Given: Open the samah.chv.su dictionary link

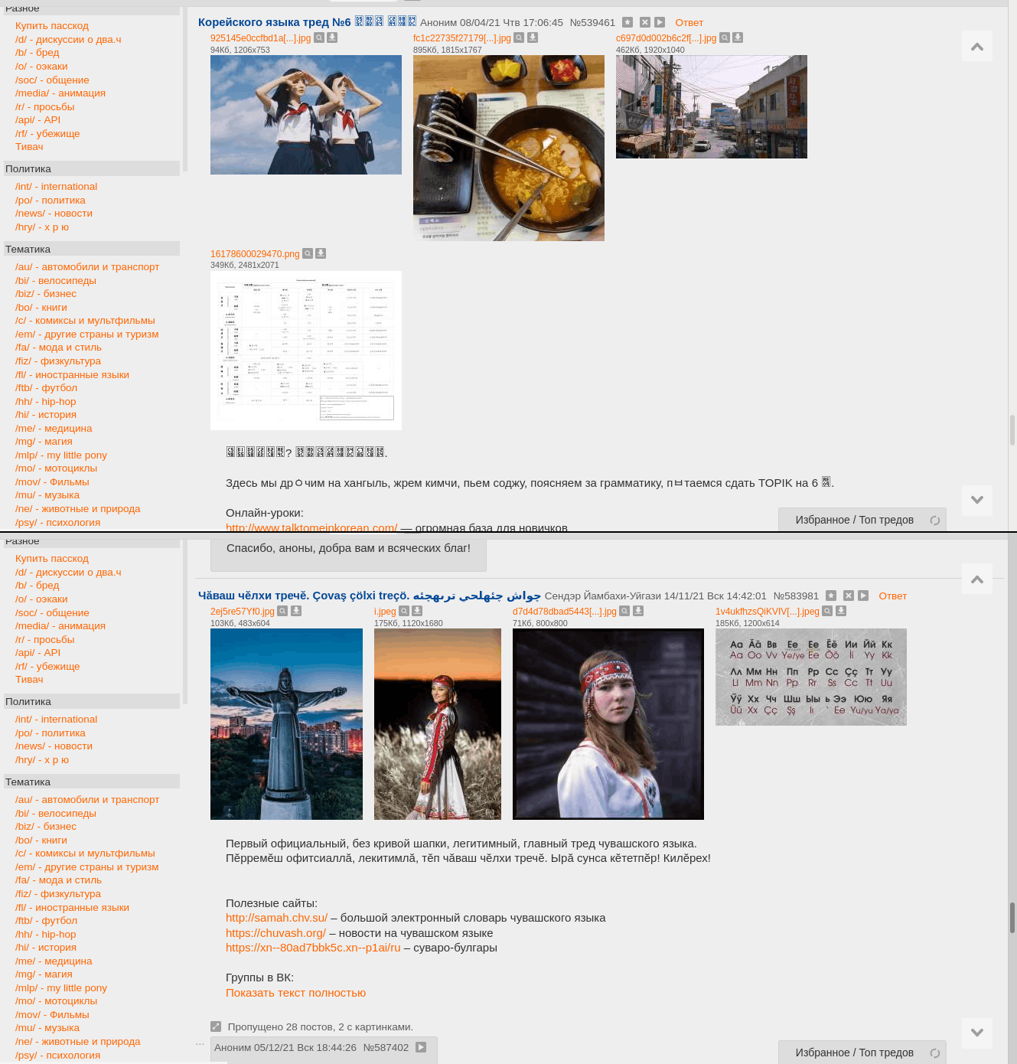Looking at the screenshot, I should tap(276, 918).
